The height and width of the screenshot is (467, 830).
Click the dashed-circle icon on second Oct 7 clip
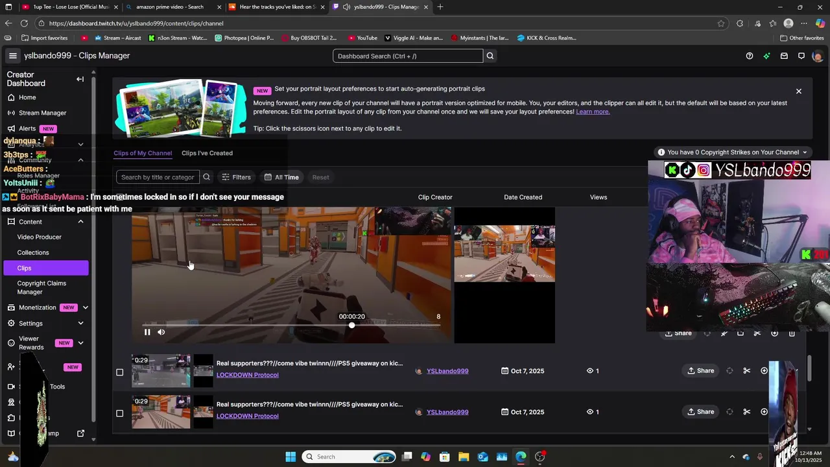[x=729, y=412]
